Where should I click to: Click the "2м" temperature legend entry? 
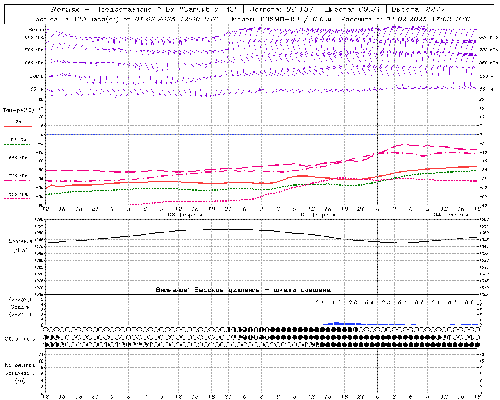(18, 122)
